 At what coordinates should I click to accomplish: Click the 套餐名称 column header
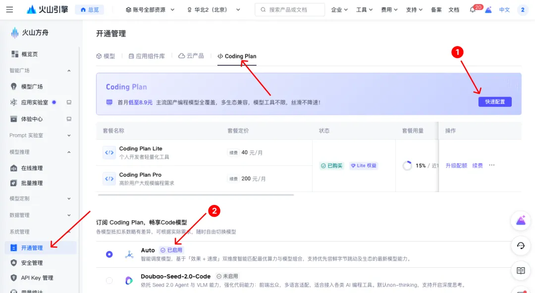tap(113, 131)
